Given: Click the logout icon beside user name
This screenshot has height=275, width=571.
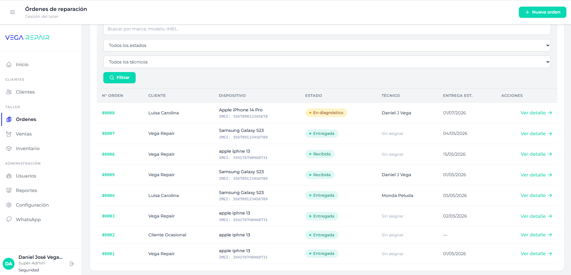Looking at the screenshot, I should point(72,264).
